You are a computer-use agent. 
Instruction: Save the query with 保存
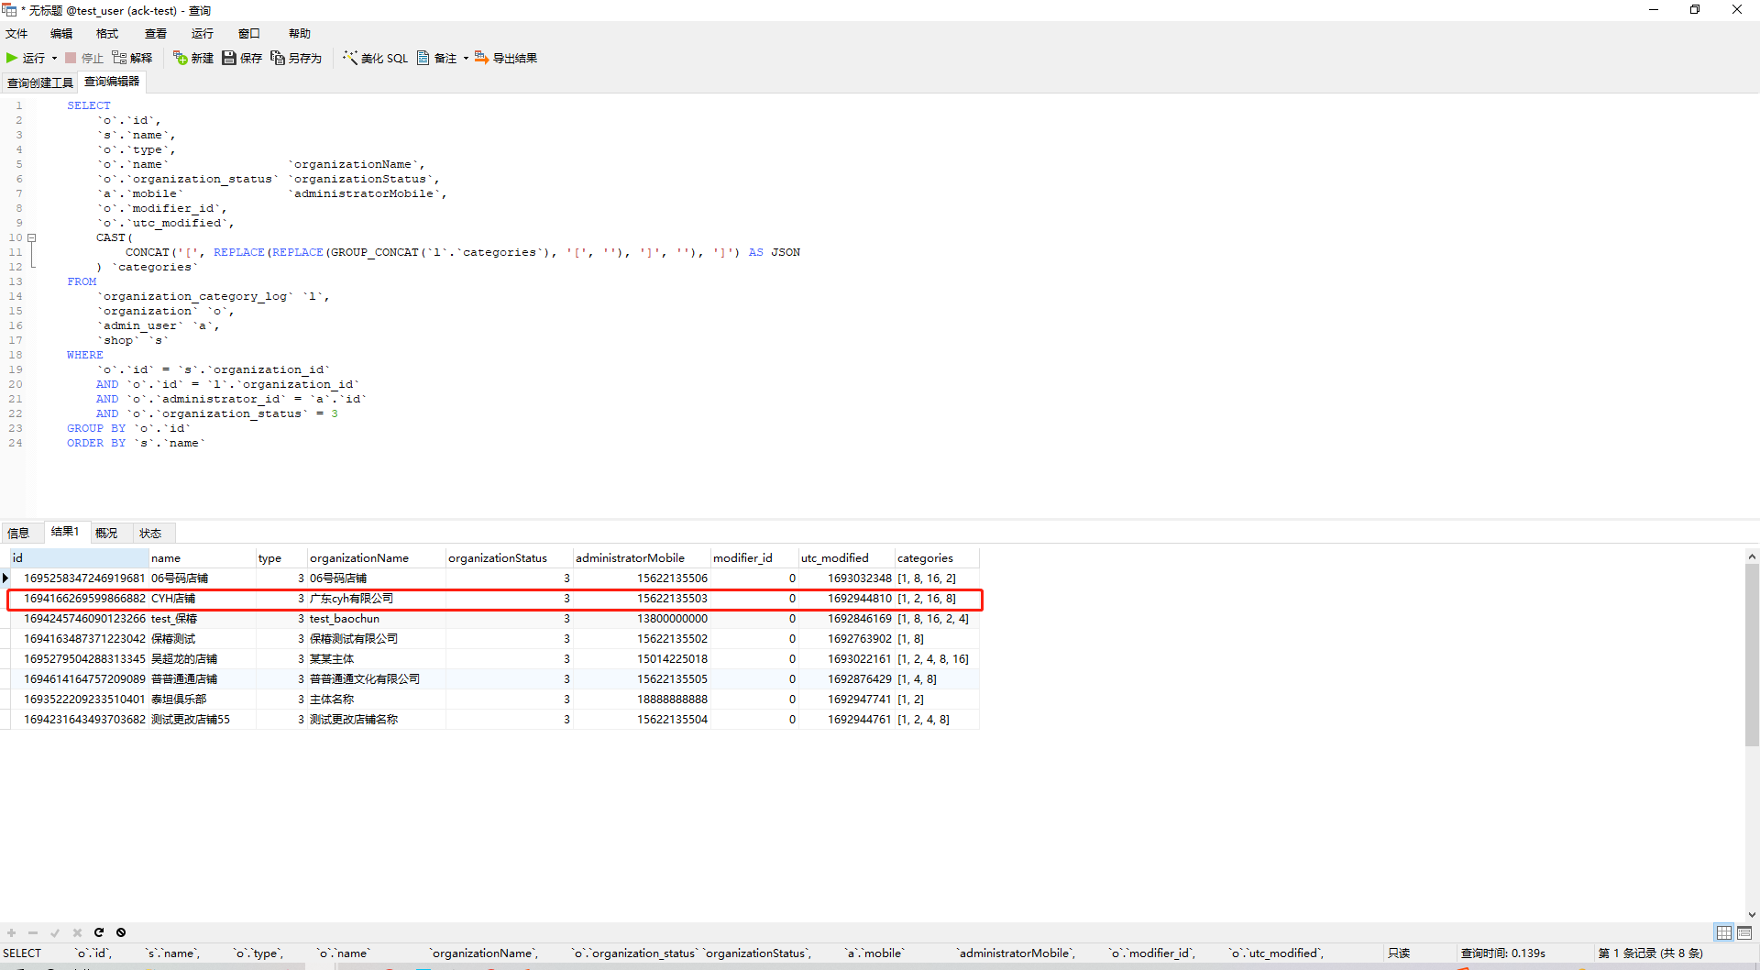pyautogui.click(x=242, y=58)
